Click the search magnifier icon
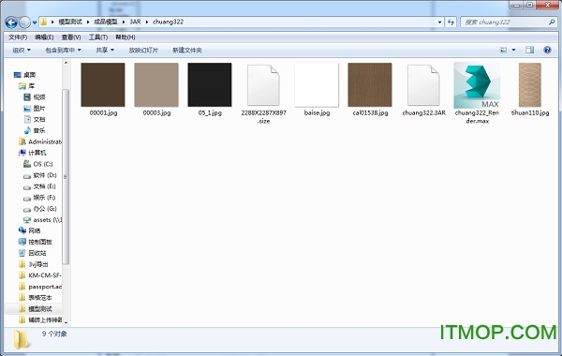 (x=552, y=22)
